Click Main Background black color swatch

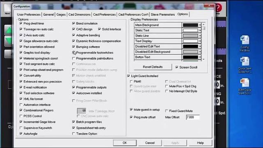click(x=190, y=25)
